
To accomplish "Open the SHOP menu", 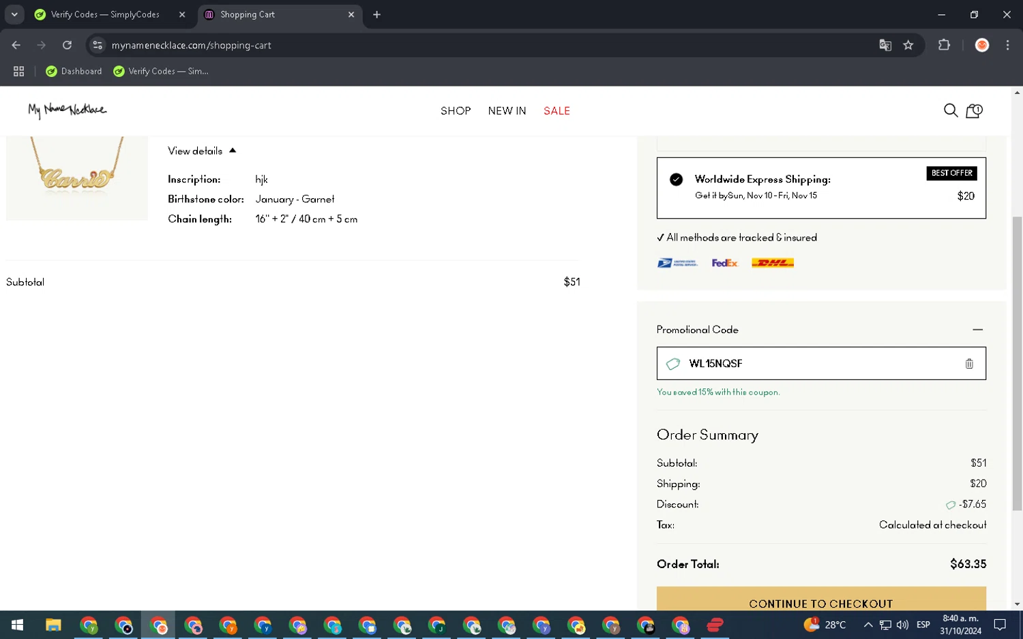I will pyautogui.click(x=456, y=111).
